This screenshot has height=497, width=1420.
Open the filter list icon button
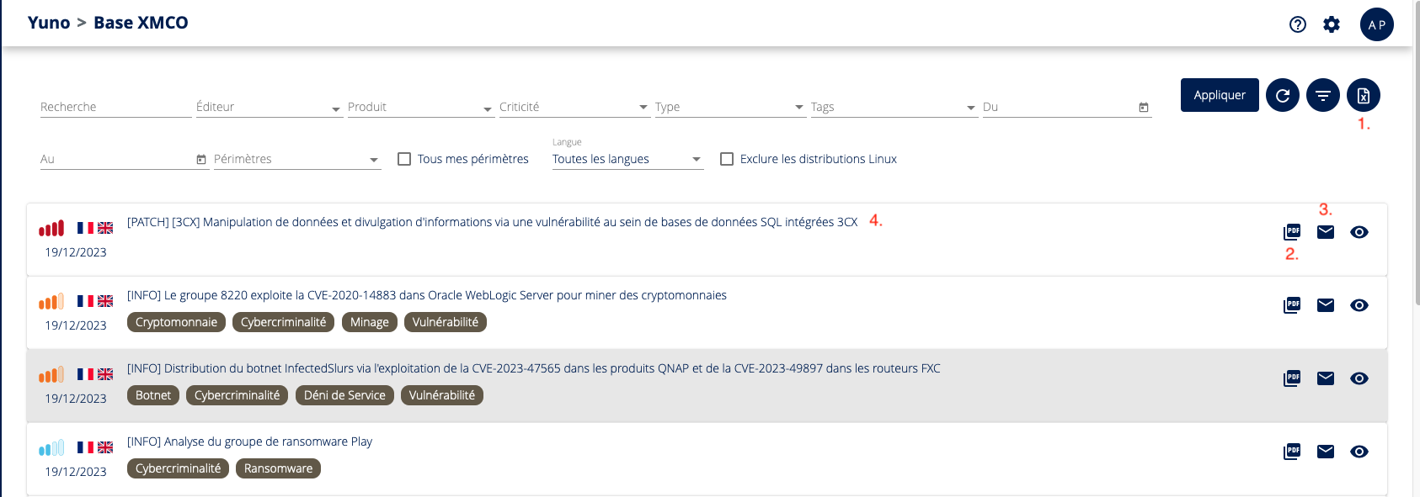point(1322,96)
